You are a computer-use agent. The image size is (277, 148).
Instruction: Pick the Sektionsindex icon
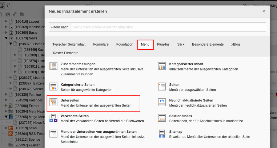pyautogui.click(x=162, y=118)
